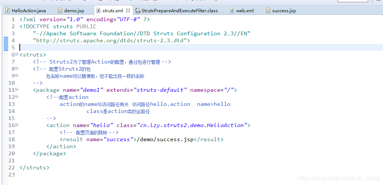Open the web.xml editor tab
The height and width of the screenshot is (185, 383).
point(242,11)
